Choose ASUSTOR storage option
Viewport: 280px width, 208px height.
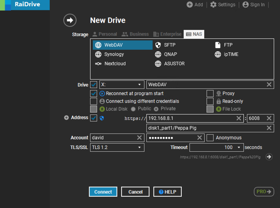(x=170, y=64)
